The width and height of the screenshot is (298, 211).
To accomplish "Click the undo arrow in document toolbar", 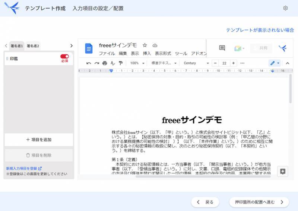I will [89, 63].
